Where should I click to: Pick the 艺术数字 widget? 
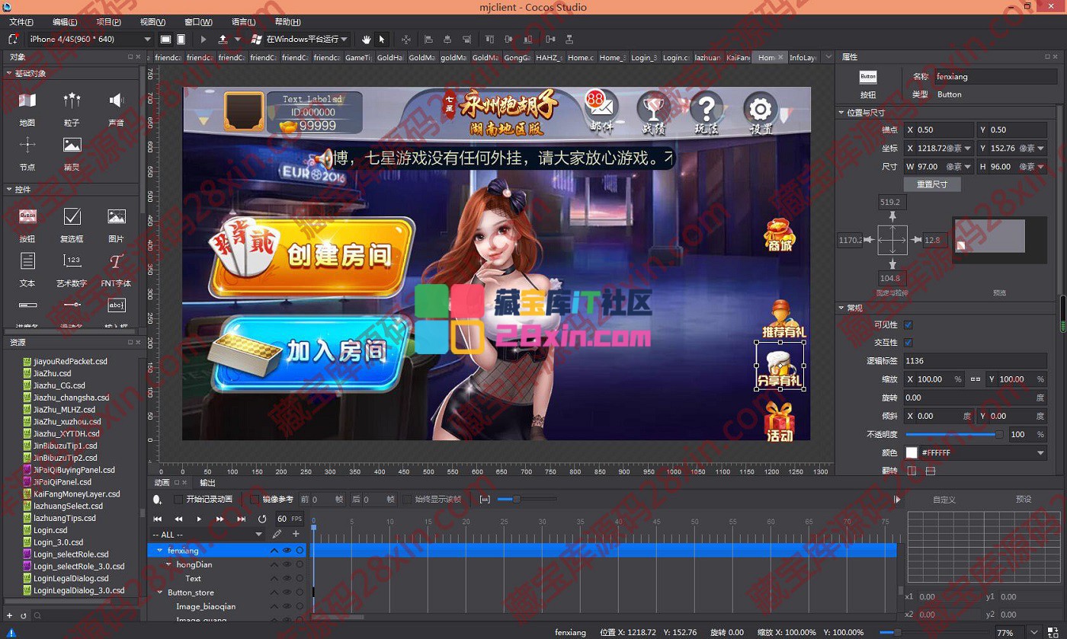72,269
